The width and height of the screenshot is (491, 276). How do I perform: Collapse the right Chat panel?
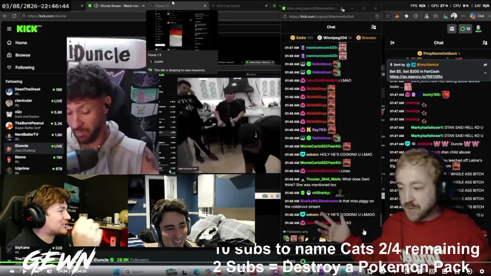[x=392, y=43]
